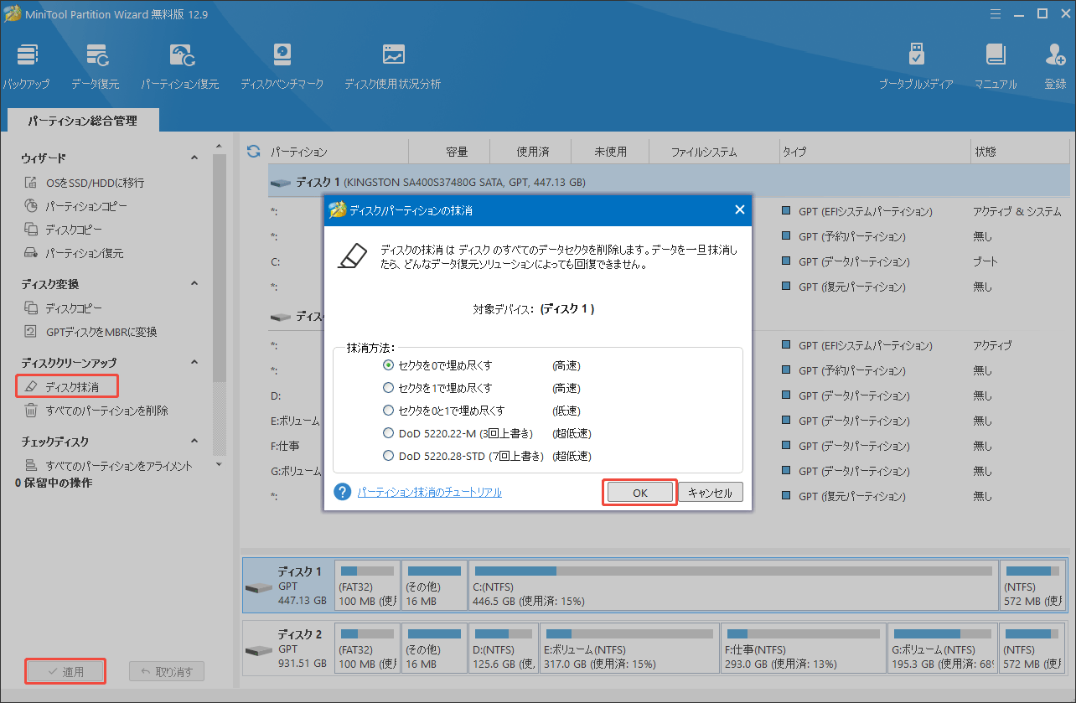Collapse the ウィザード section
This screenshot has height=703, width=1076.
pos(194,158)
